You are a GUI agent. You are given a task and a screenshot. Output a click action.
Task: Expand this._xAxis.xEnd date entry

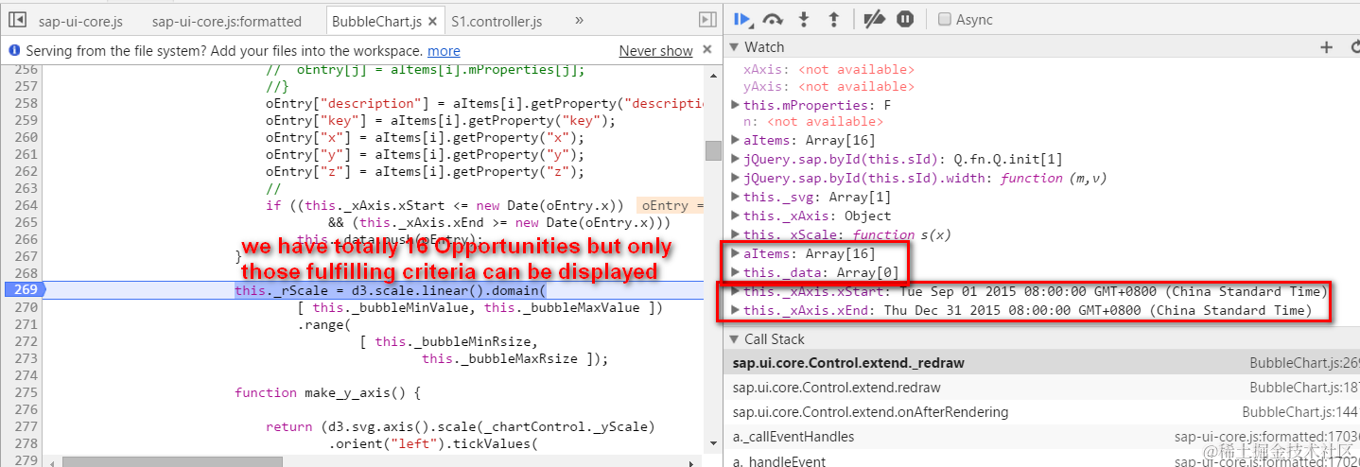737,310
